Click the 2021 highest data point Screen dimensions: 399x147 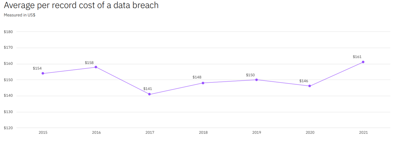[363, 62]
